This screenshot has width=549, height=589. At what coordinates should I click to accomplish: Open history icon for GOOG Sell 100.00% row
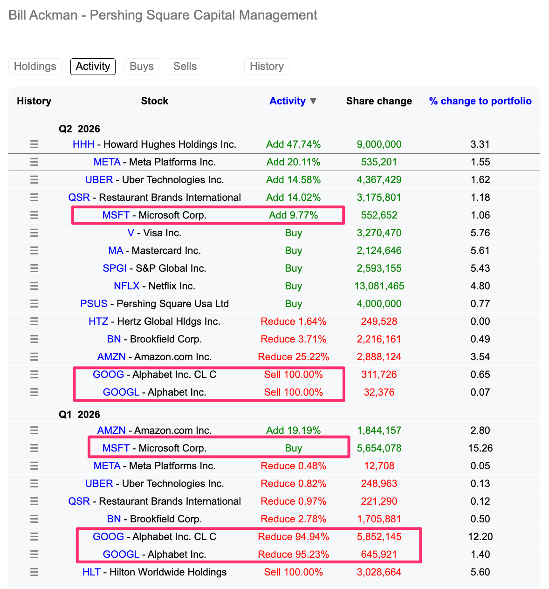(x=34, y=375)
